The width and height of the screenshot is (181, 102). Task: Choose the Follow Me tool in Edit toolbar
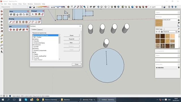[x=20, y=29]
